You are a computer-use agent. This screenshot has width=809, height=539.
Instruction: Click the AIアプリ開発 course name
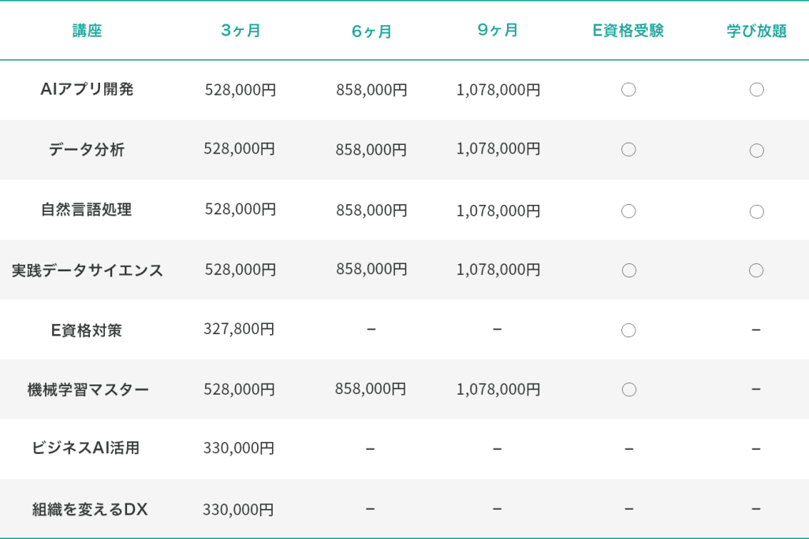pos(87,89)
